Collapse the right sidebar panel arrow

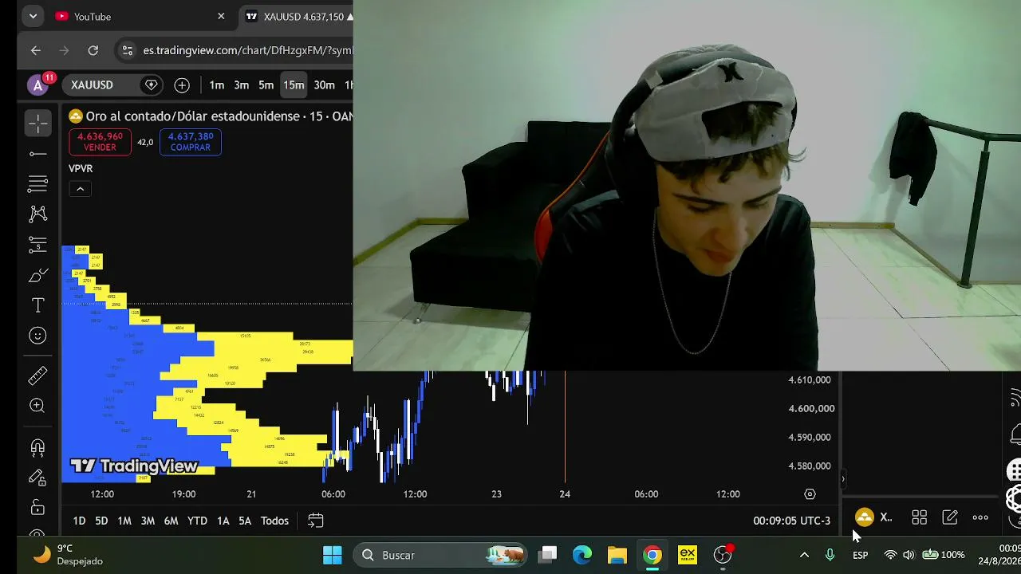[x=843, y=479]
